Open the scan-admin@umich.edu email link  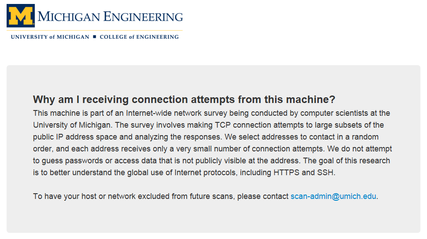click(x=333, y=196)
